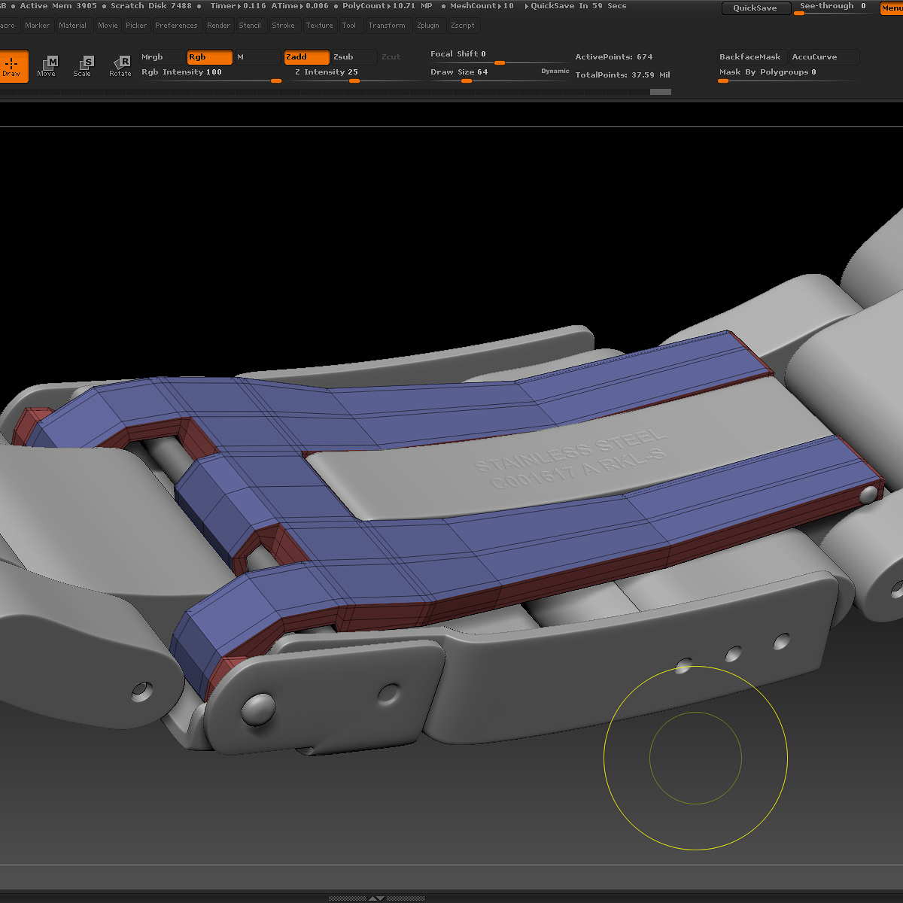Open the Stroke menu

[x=284, y=26]
